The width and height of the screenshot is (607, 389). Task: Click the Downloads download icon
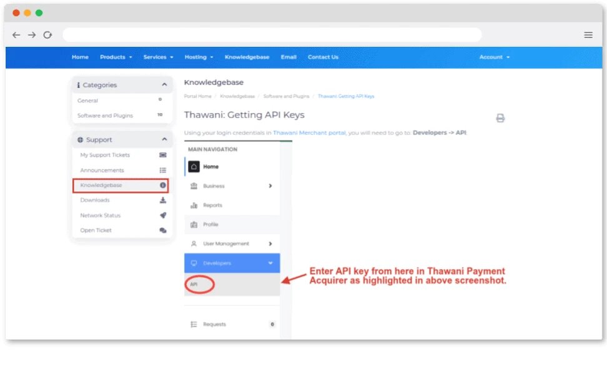coord(163,200)
